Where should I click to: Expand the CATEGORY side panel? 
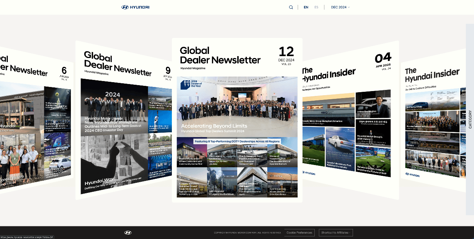point(470,119)
